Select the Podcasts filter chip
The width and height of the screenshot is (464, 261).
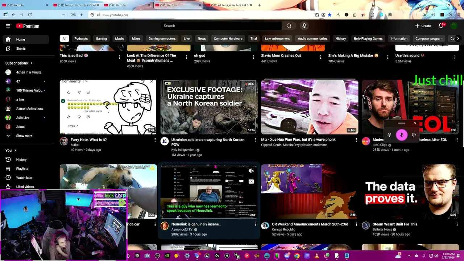pos(81,38)
